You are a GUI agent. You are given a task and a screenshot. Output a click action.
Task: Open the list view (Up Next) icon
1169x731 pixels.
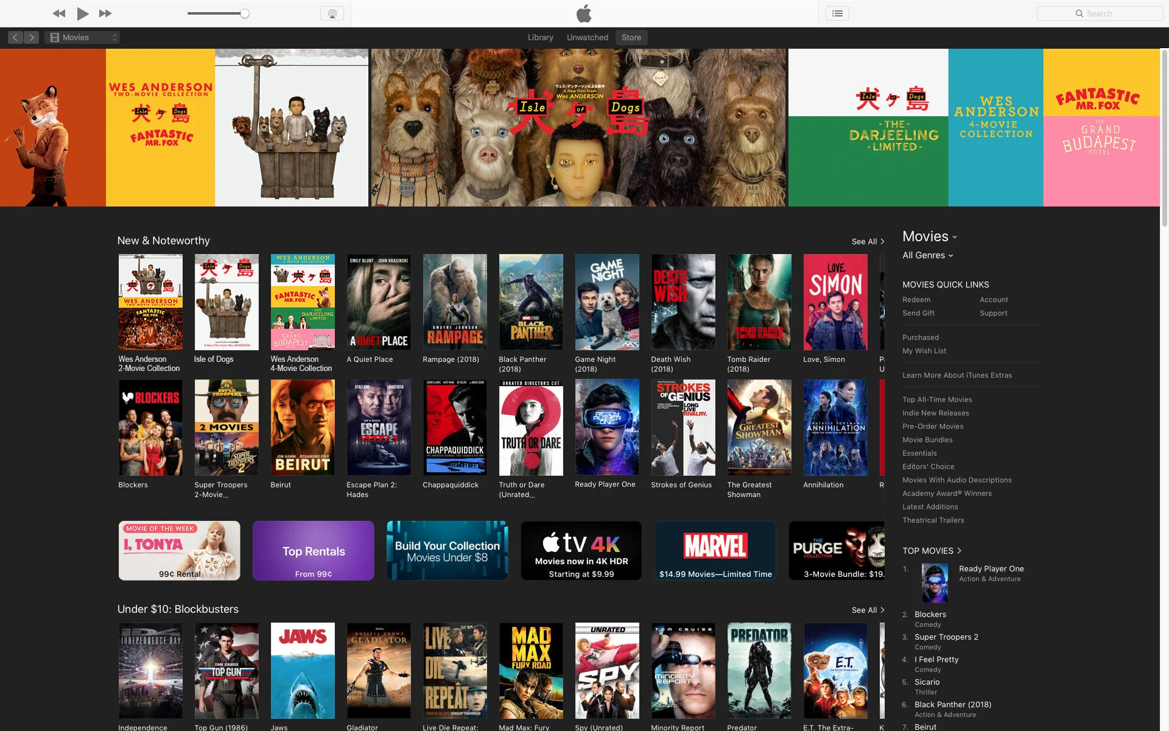point(837,13)
